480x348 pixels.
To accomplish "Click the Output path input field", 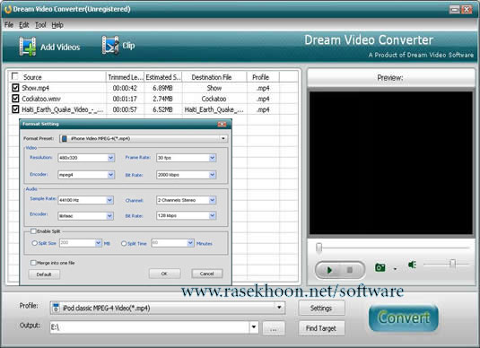I will coord(150,327).
